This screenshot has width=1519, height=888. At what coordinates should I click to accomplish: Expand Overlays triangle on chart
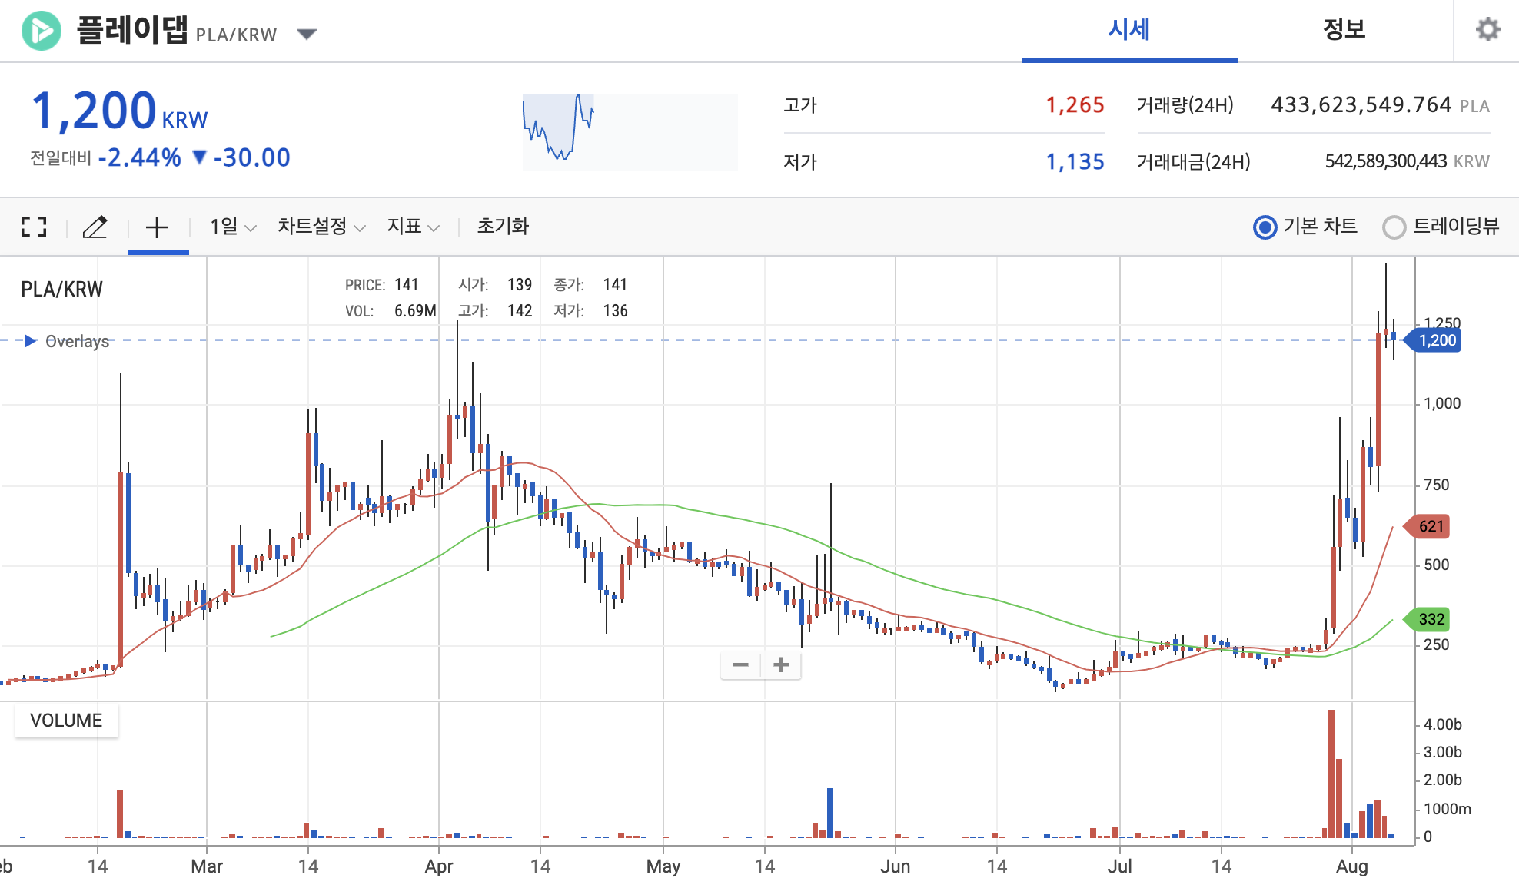pyautogui.click(x=31, y=341)
